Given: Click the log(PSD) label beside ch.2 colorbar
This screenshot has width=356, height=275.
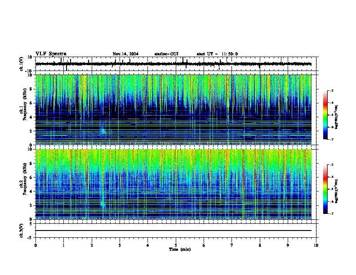Looking at the screenshot, I should pos(337,191).
